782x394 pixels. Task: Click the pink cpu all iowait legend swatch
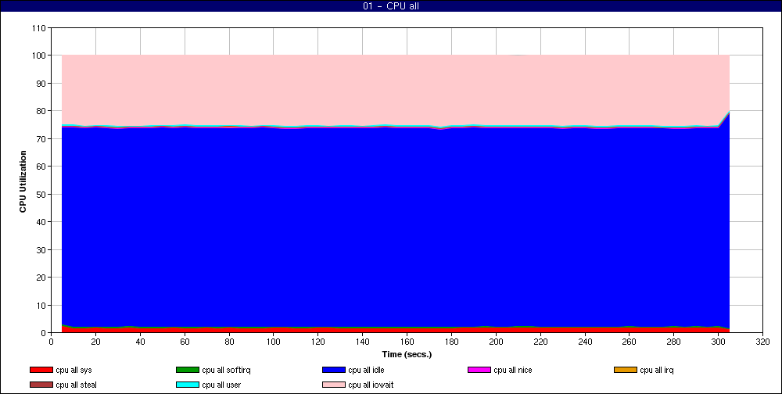point(334,385)
